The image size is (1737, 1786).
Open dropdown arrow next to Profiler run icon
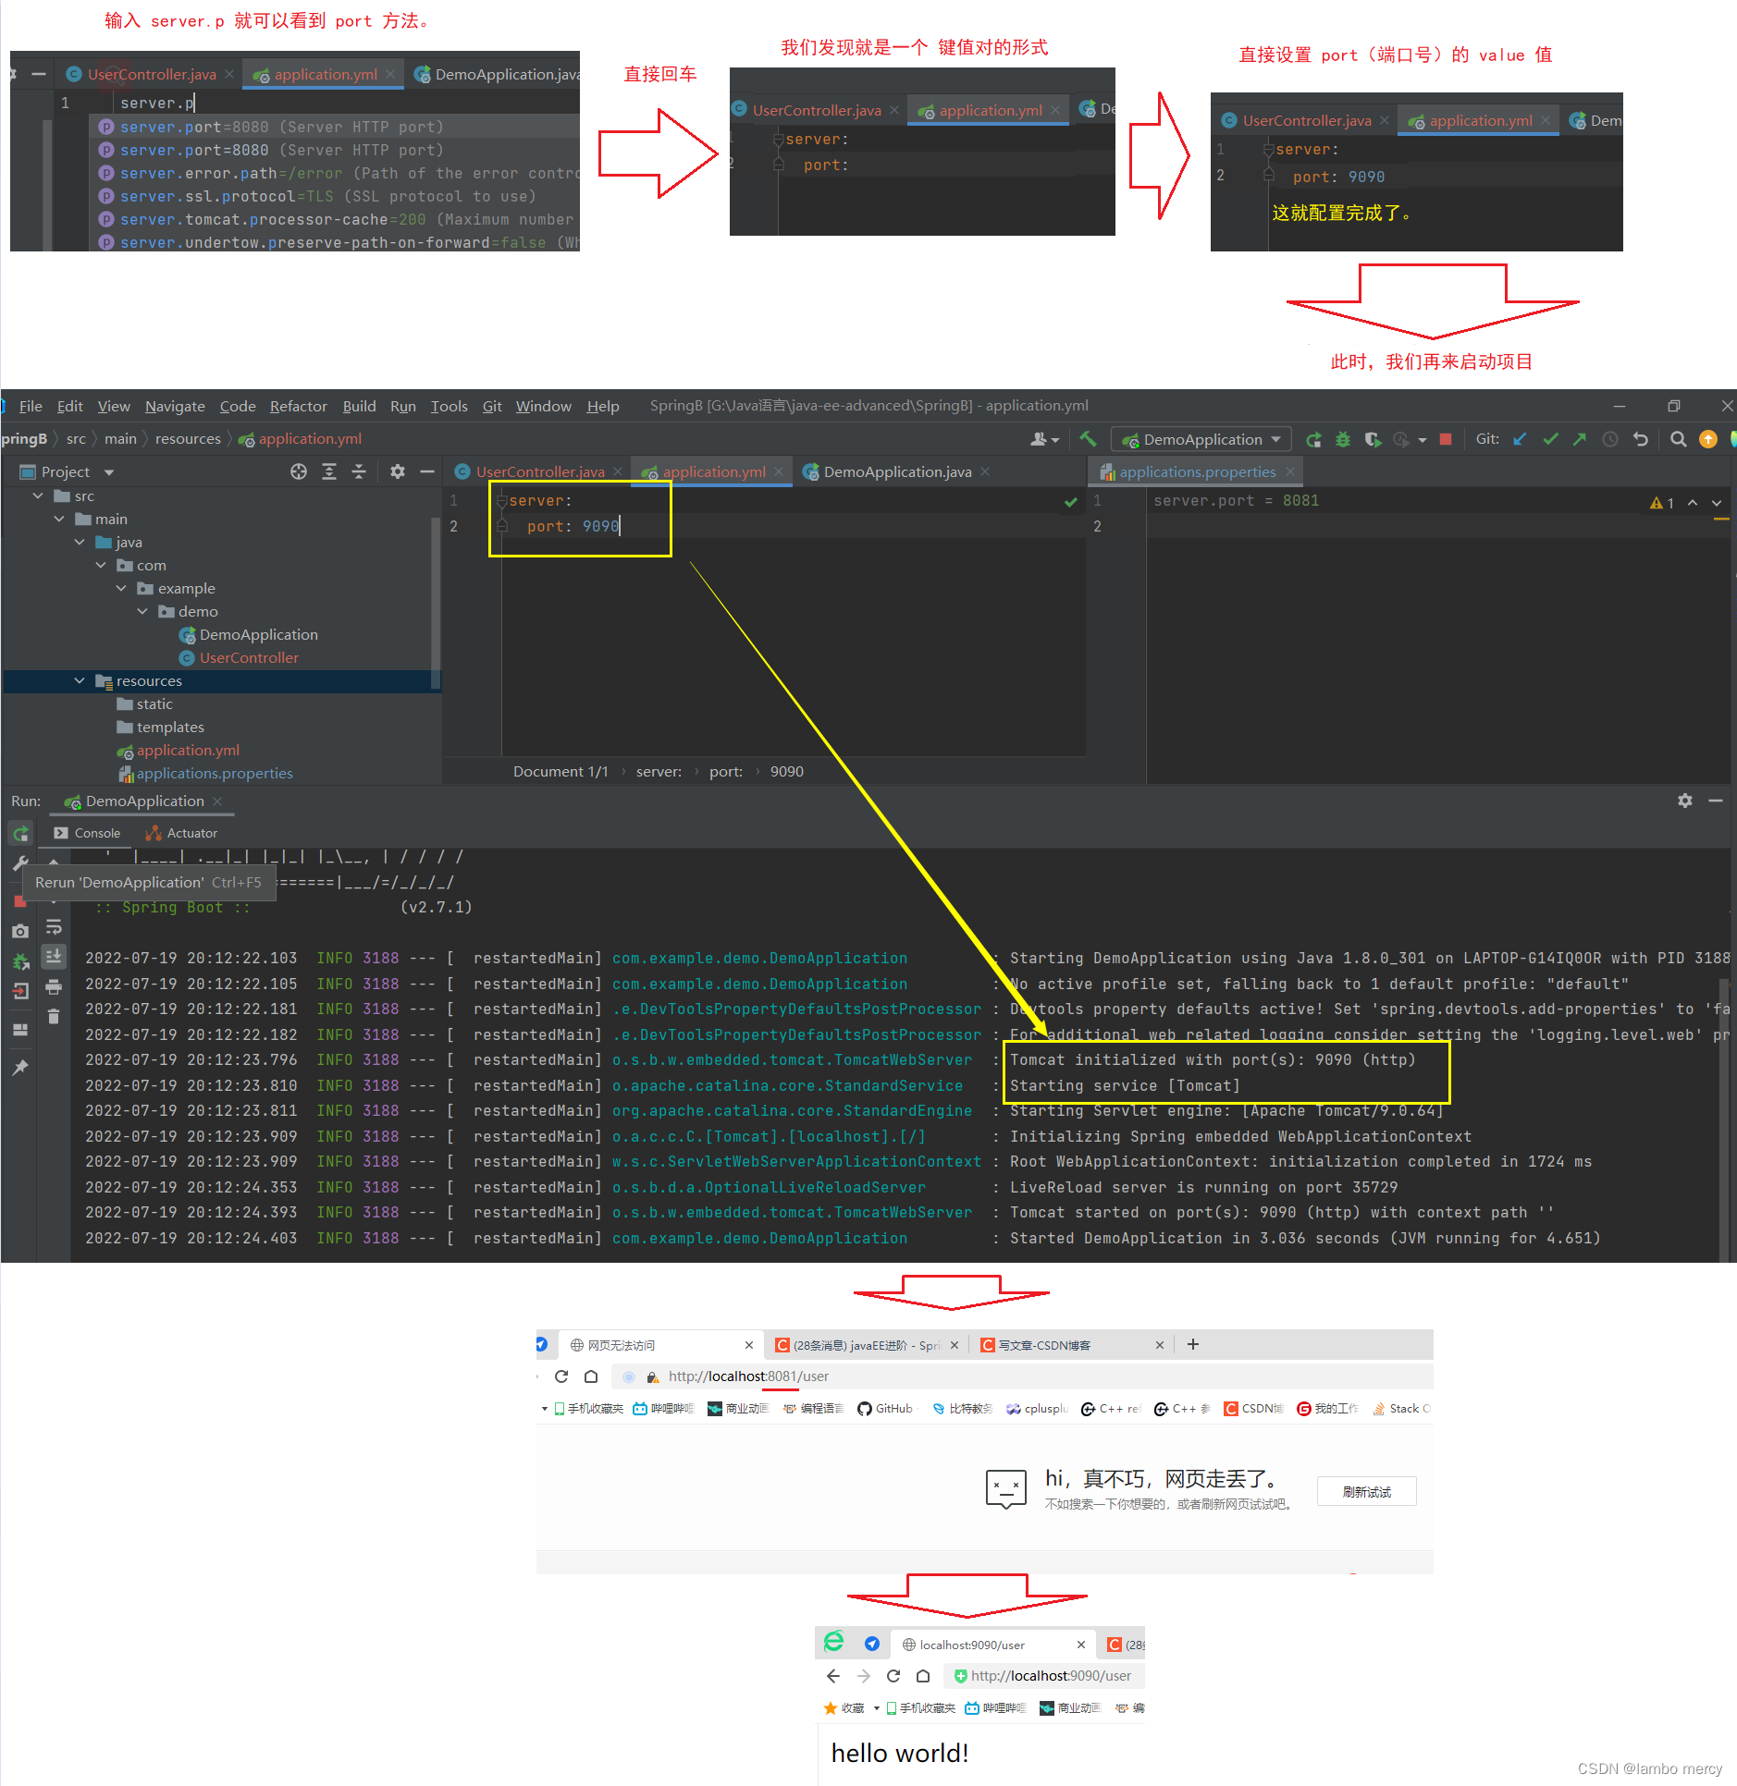(1423, 441)
